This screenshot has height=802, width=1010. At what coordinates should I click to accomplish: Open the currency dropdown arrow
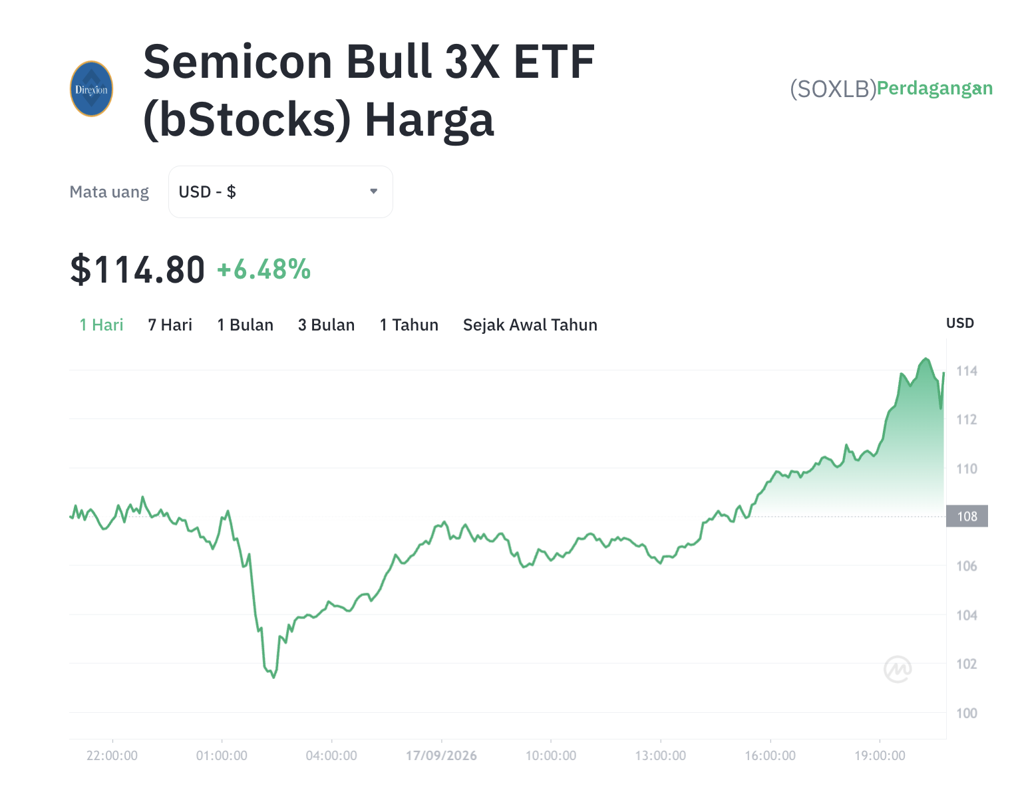pyautogui.click(x=374, y=192)
